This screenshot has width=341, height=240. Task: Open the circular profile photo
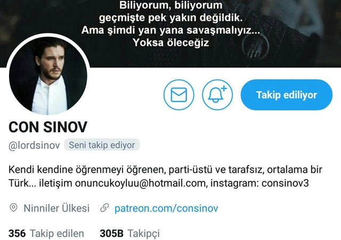48,76
